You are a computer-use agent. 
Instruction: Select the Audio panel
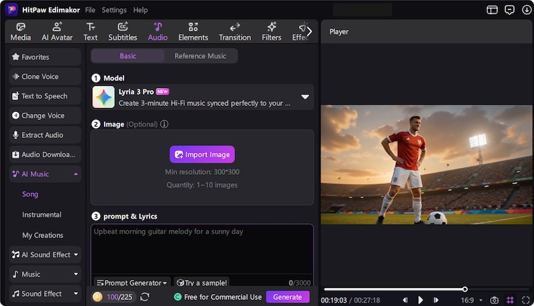pos(158,31)
